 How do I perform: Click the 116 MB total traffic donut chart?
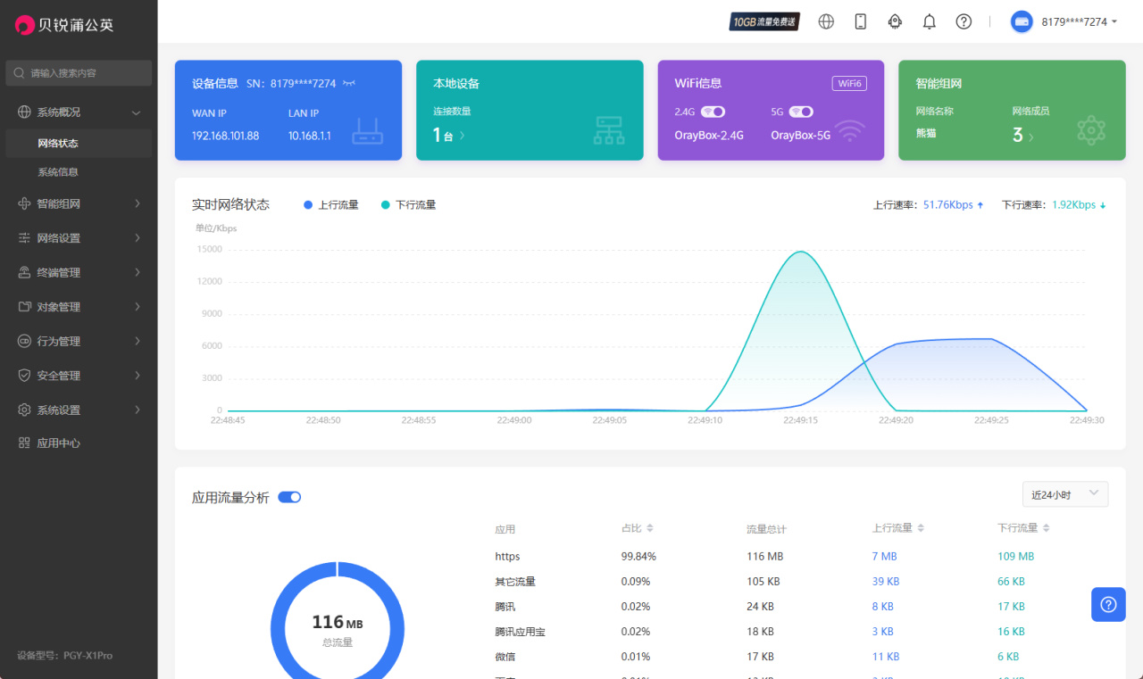pyautogui.click(x=338, y=628)
